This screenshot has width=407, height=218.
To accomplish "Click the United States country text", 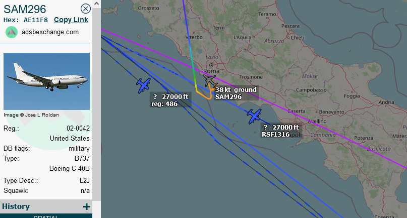I will 70,138.
